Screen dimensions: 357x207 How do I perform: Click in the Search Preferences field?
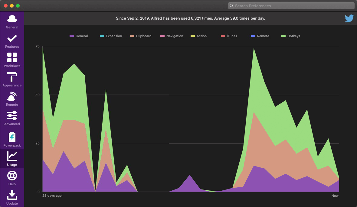[291, 6]
